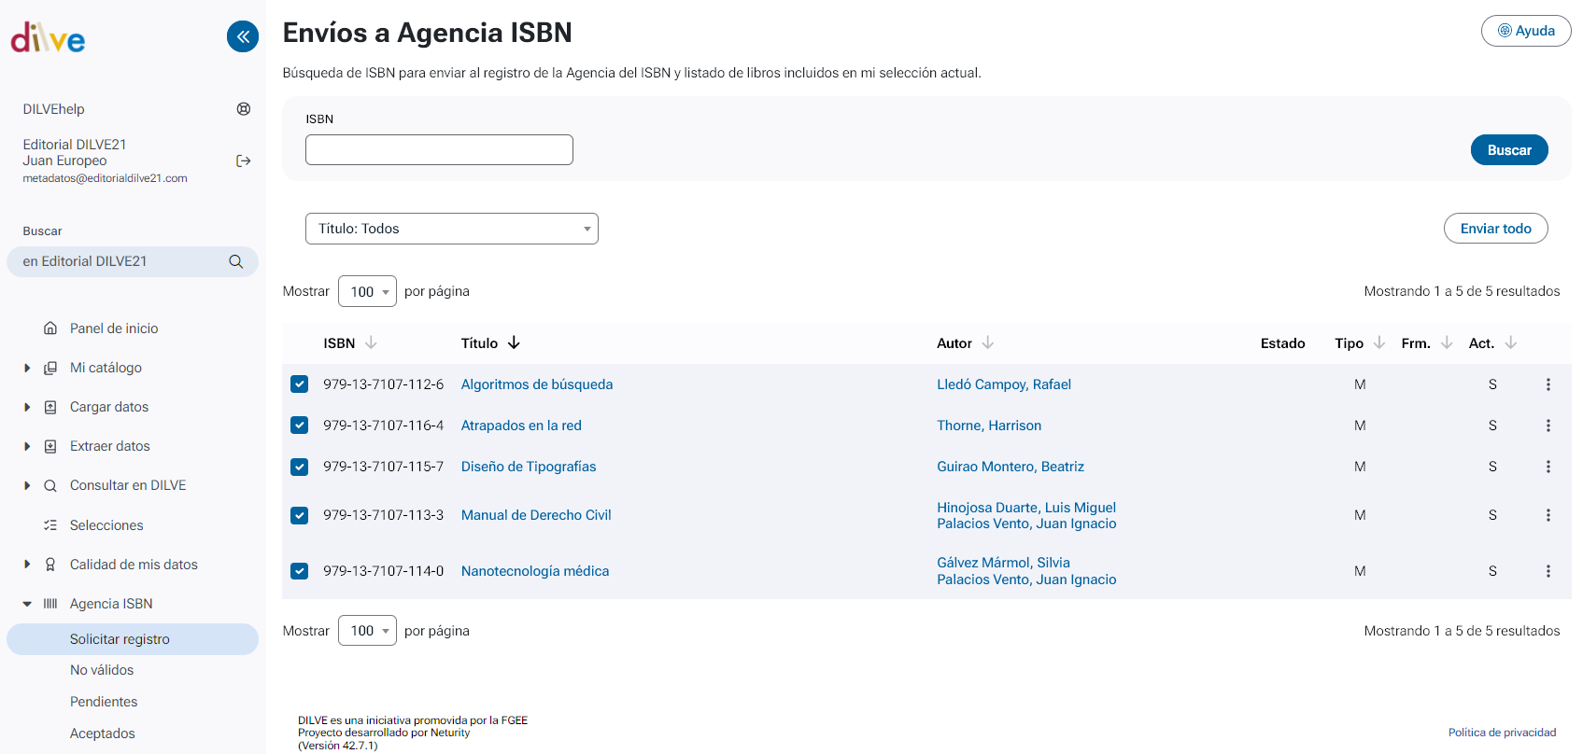Sort by Título column arrow
Viewport: 1583px width, 754px height.
tap(514, 342)
